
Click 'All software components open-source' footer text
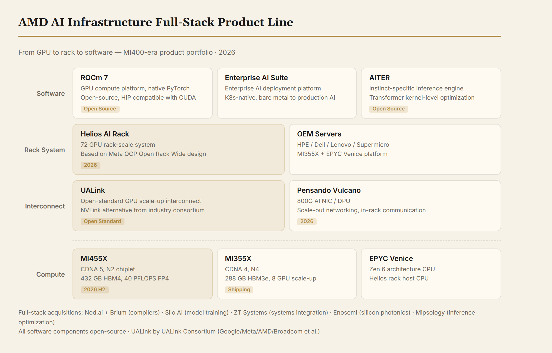tap(72, 331)
